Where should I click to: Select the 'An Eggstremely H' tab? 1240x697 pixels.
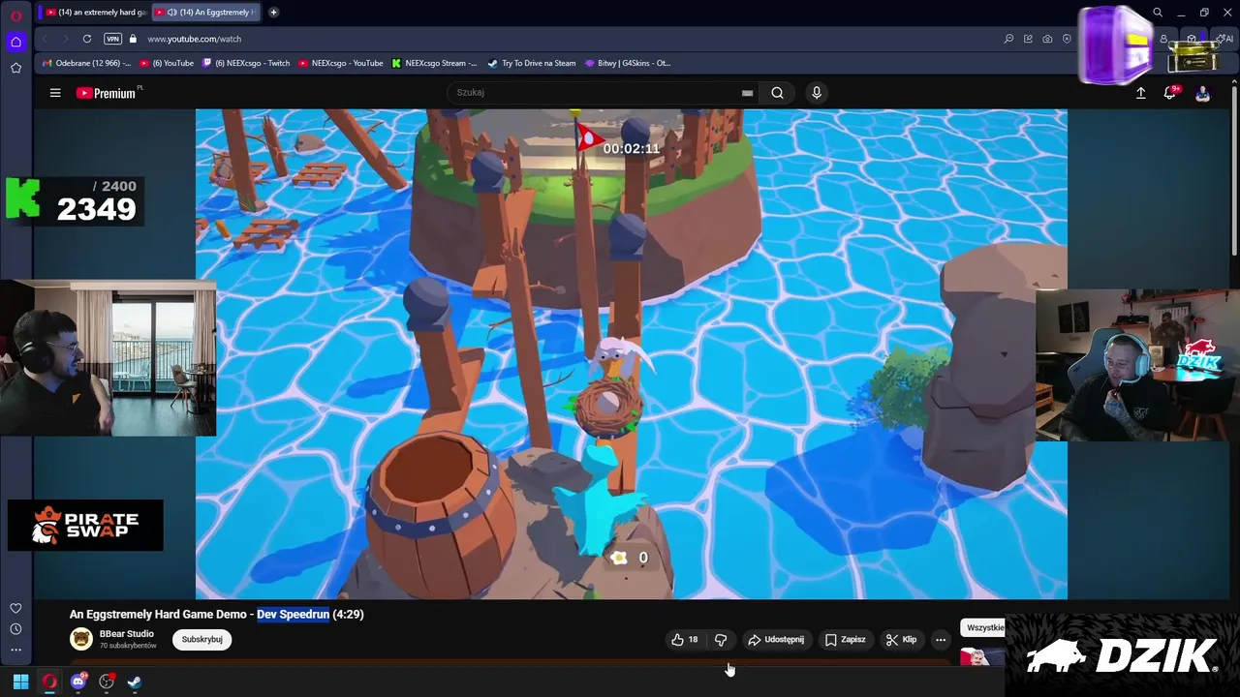pyautogui.click(x=207, y=12)
